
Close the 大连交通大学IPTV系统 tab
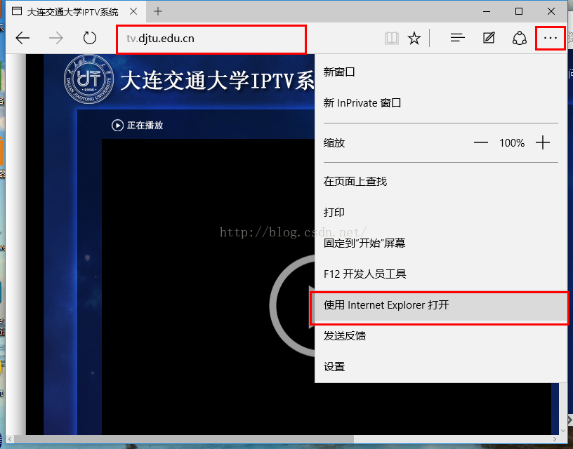pos(133,11)
